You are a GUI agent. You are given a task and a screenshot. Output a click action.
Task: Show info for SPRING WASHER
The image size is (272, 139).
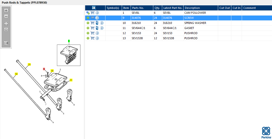(102, 23)
